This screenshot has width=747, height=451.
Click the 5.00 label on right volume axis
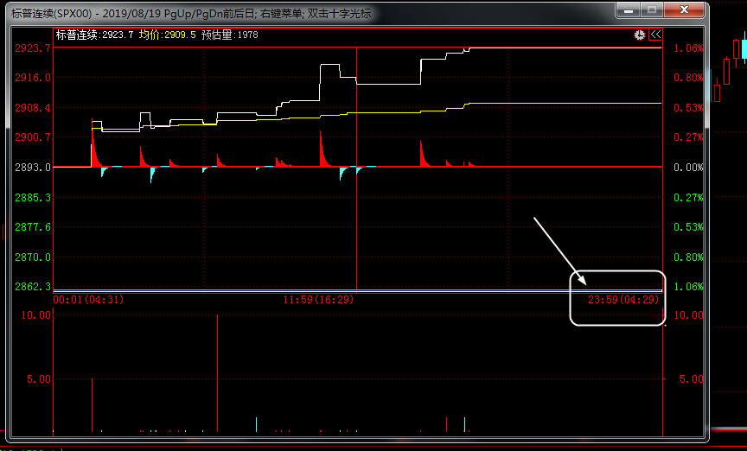tap(692, 379)
